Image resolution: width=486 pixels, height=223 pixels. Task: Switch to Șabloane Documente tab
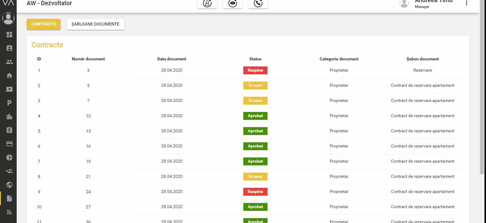[95, 24]
